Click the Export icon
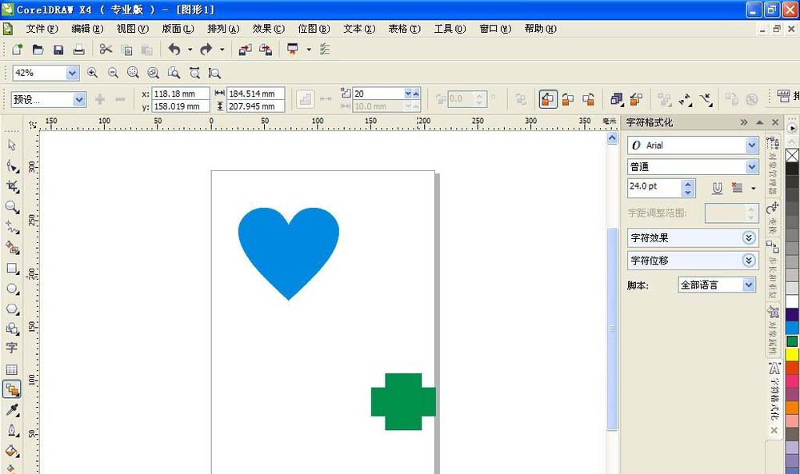 (x=266, y=50)
